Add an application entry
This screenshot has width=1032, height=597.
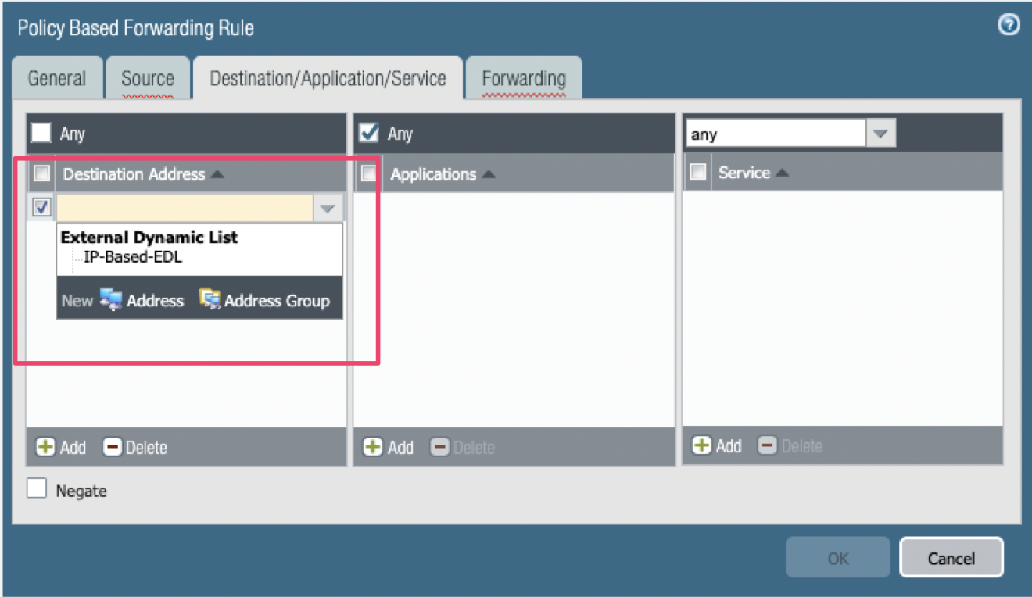[x=389, y=447]
